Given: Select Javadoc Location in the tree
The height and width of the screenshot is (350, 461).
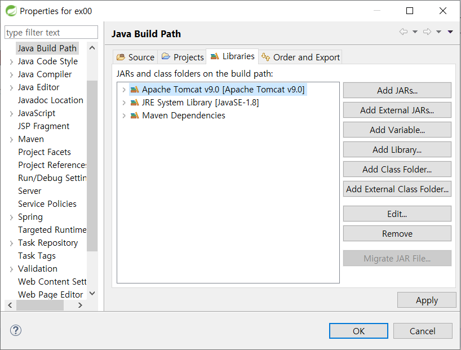Looking at the screenshot, I should click(x=51, y=100).
